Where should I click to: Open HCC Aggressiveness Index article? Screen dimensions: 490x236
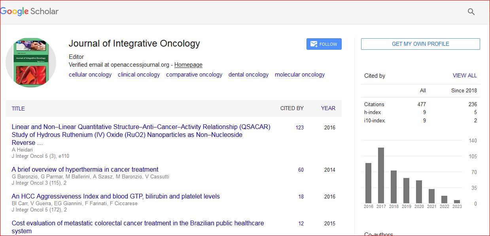115,197
